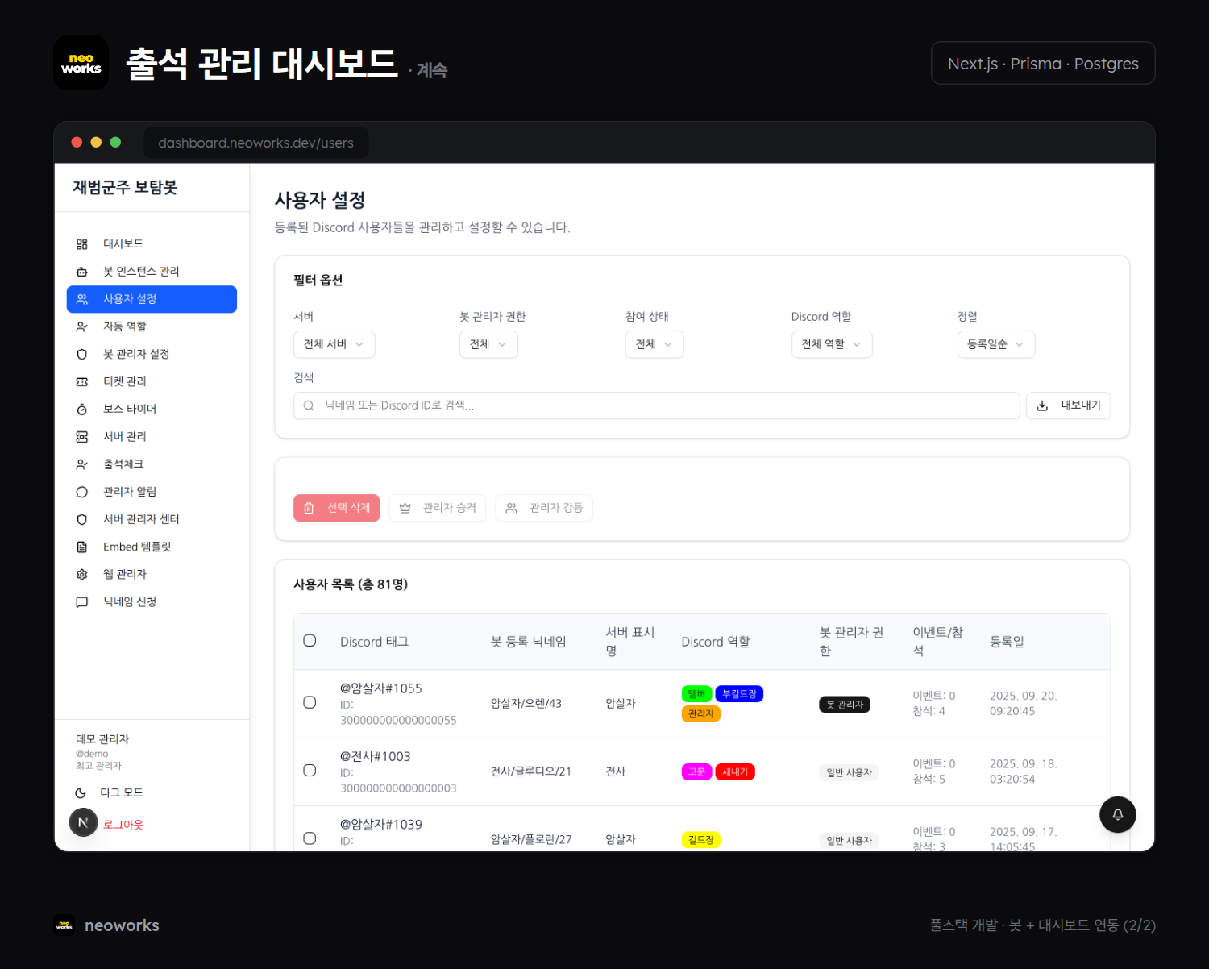Click the 내보내기 export button
Viewport: 1209px width, 969px height.
tap(1068, 405)
